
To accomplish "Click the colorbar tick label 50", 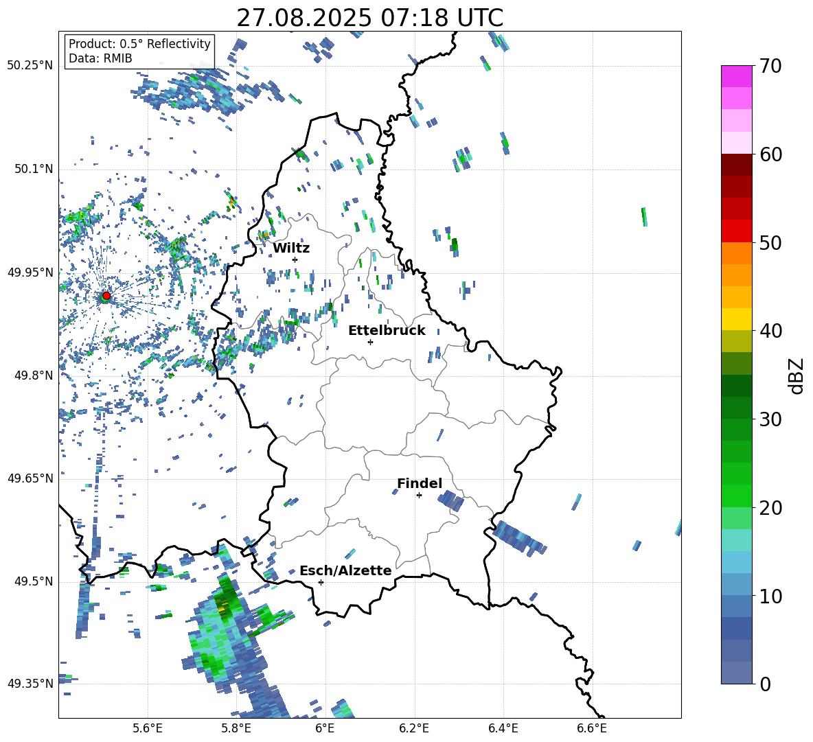I will (x=770, y=242).
